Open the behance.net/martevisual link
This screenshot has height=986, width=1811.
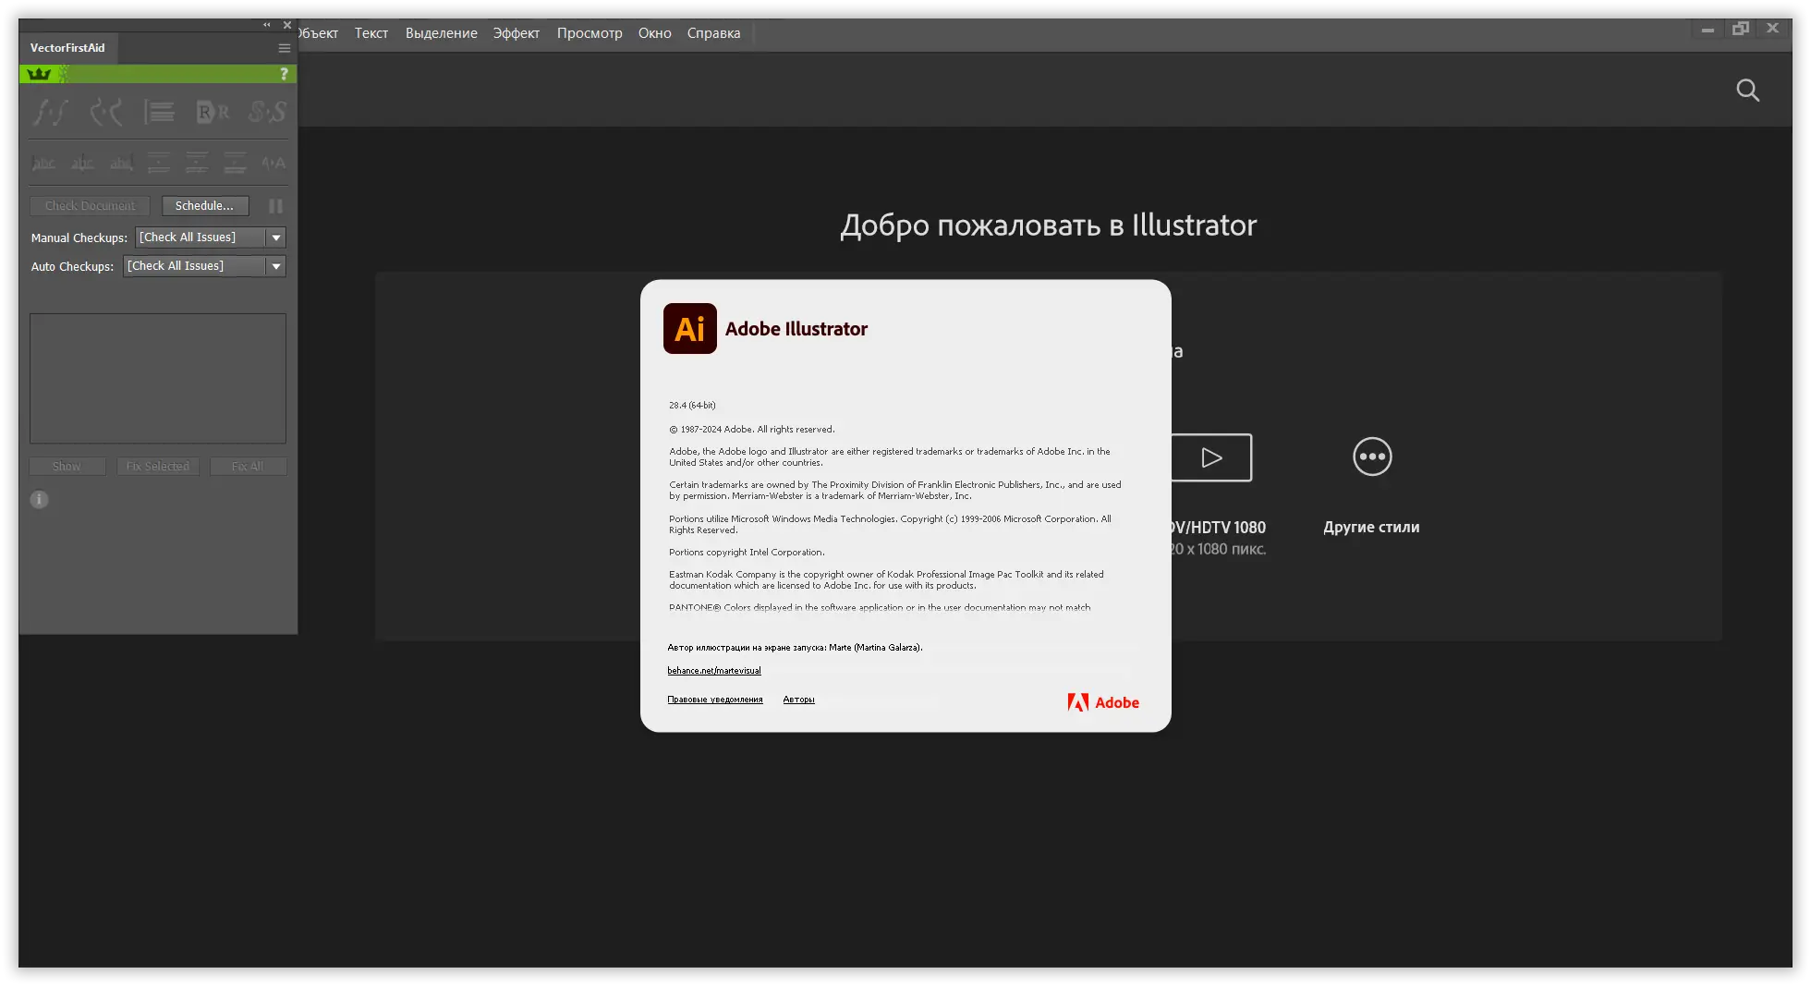(714, 671)
